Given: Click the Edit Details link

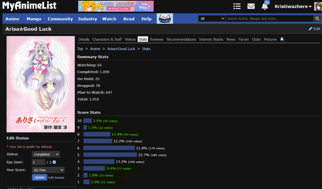Looking at the screenshot, I should (56, 177).
